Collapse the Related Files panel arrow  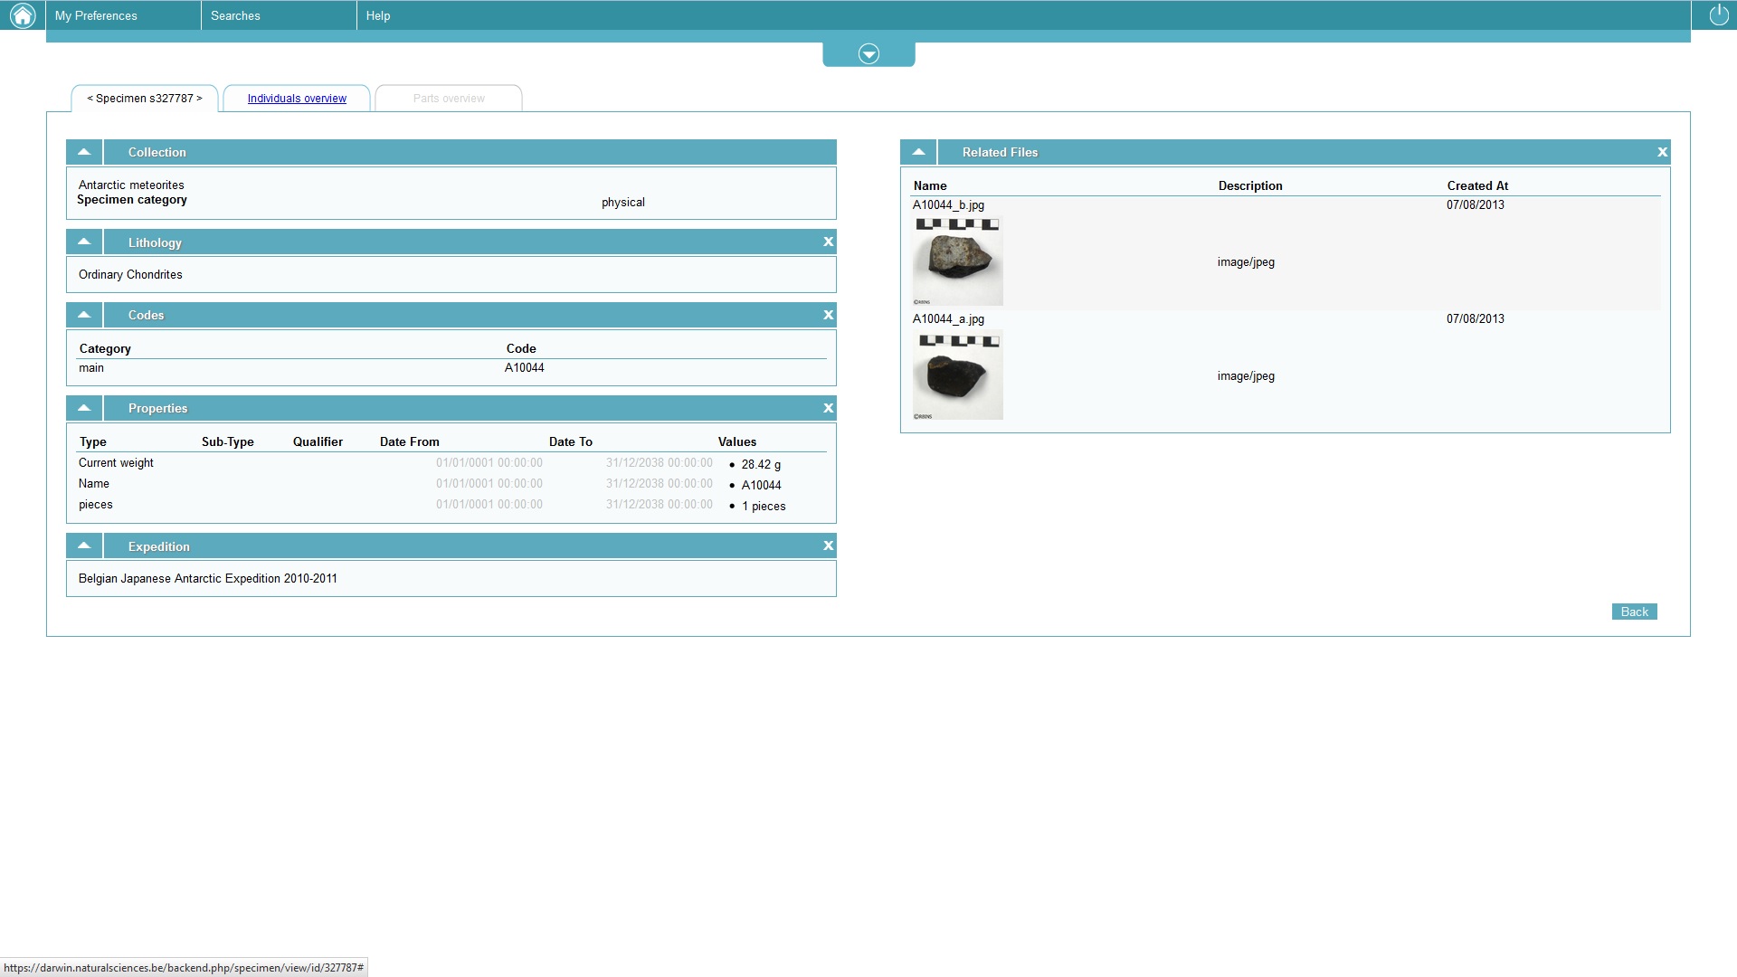(x=918, y=152)
